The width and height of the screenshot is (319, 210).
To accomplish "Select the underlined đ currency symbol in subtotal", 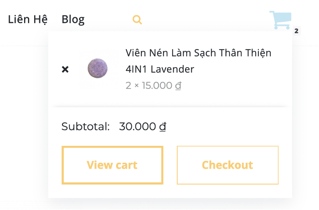I will (x=163, y=127).
